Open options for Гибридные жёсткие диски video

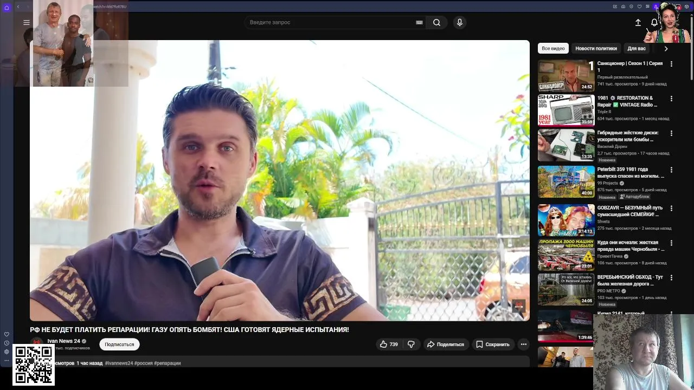671,133
